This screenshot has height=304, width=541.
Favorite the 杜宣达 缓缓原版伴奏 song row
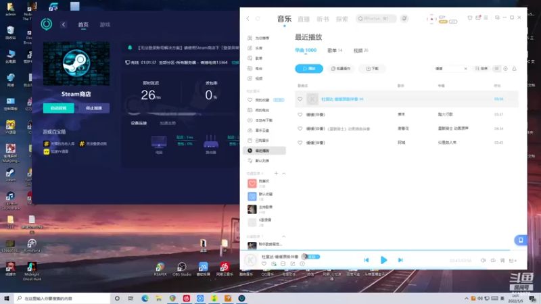pos(300,99)
